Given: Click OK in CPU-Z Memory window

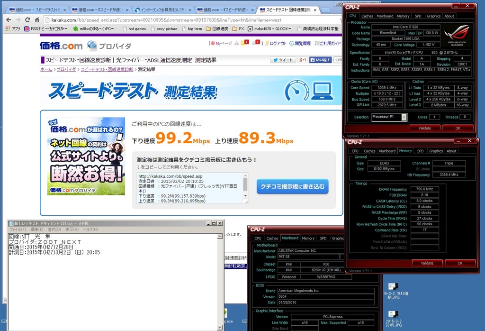Looking at the screenshot, I should 460,263.
